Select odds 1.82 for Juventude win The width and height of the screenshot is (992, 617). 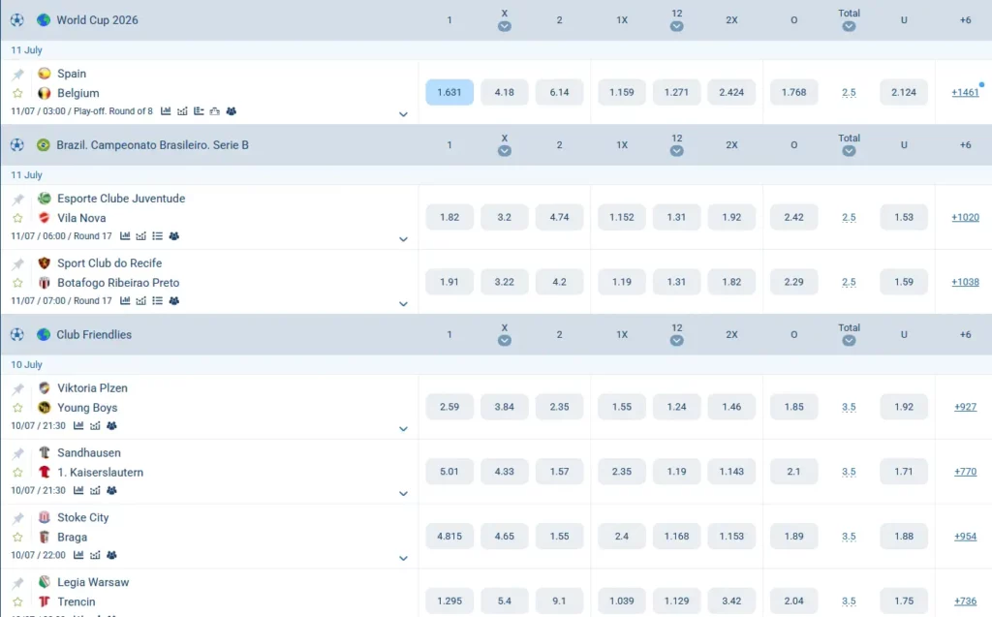click(449, 217)
